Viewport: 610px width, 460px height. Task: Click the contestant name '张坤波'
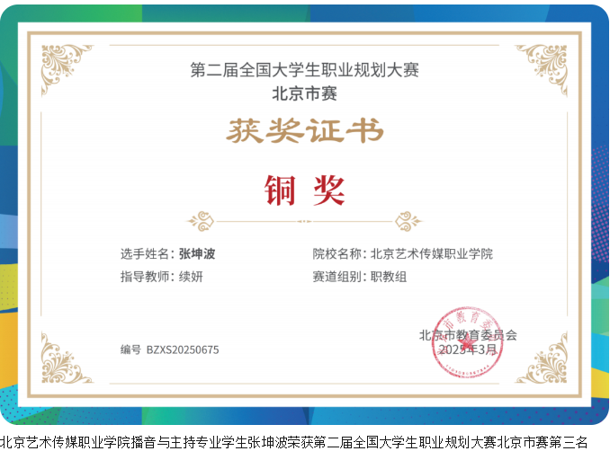pyautogui.click(x=197, y=253)
